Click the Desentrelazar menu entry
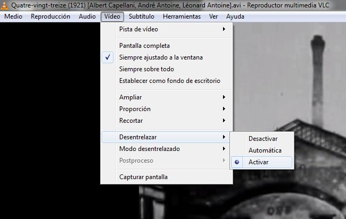This screenshot has height=219, width=346. [x=167, y=137]
